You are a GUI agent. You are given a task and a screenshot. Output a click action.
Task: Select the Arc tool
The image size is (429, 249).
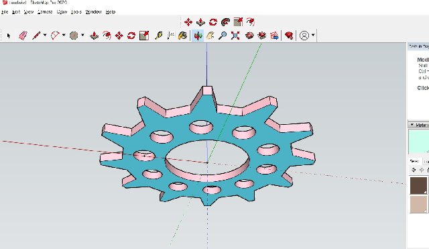click(x=55, y=36)
